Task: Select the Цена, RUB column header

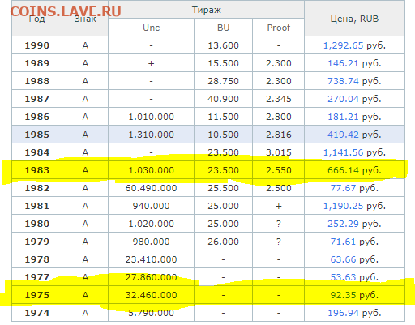Action: pos(354,19)
